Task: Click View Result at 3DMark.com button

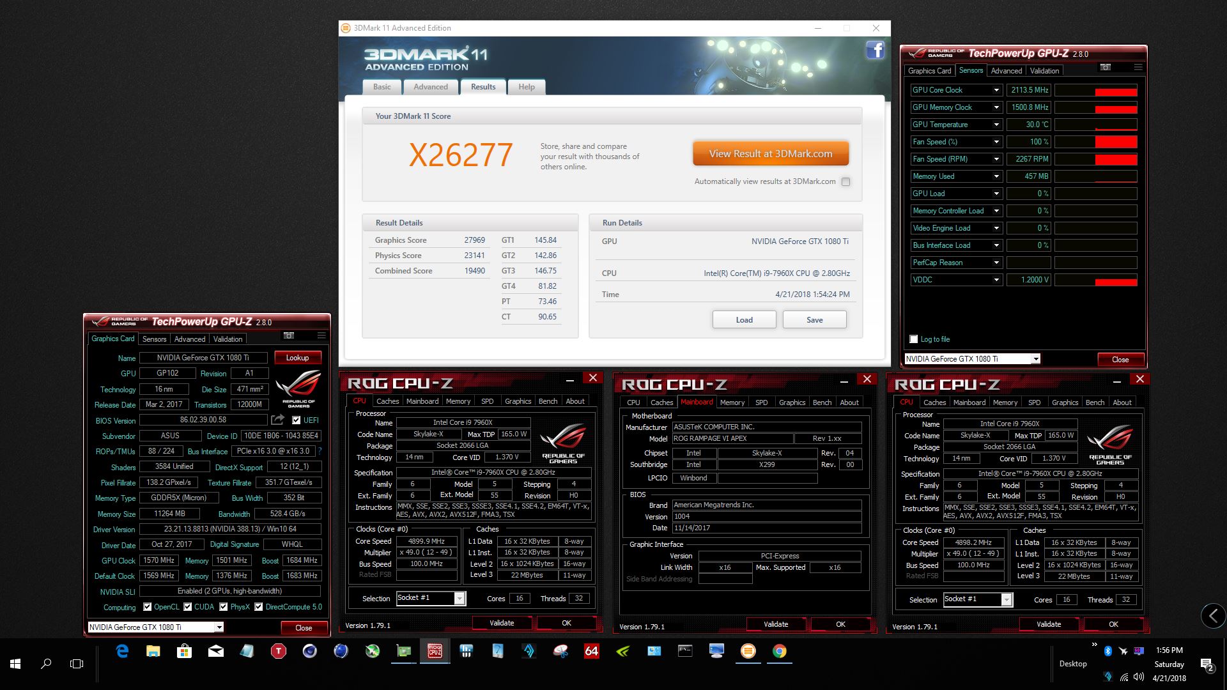Action: click(x=770, y=154)
